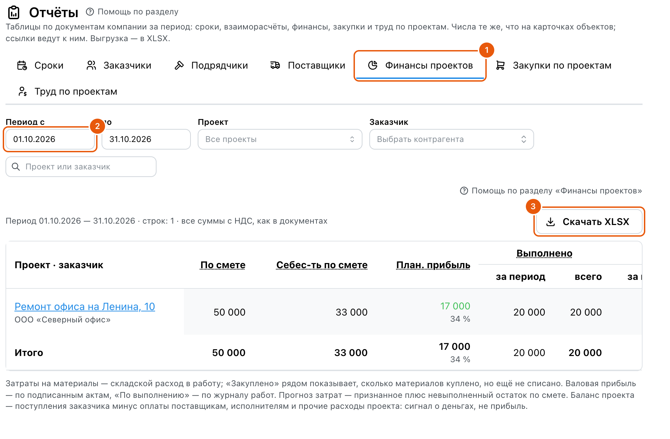
Task: Click the magnifier icon in search field
Action: tap(16, 167)
